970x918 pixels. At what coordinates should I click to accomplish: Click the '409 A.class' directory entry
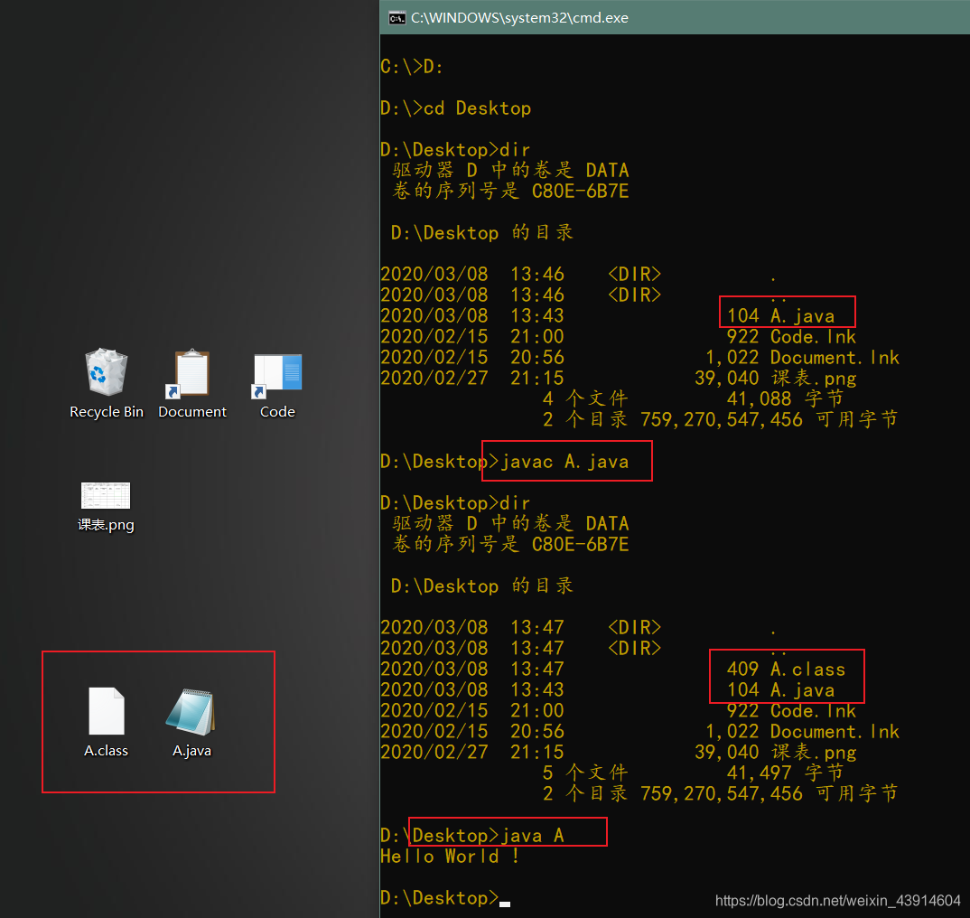pos(786,670)
